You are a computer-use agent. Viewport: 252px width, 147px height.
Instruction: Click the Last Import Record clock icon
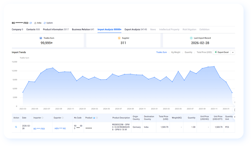[191, 38]
